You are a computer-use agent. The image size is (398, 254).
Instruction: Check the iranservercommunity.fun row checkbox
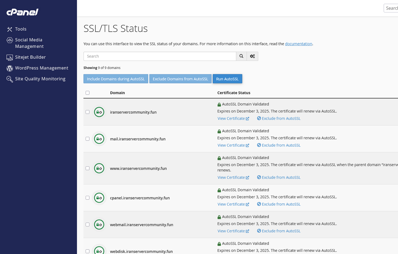pyautogui.click(x=88, y=112)
